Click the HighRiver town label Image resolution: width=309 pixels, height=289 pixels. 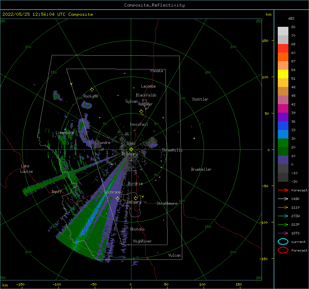[x=142, y=241]
